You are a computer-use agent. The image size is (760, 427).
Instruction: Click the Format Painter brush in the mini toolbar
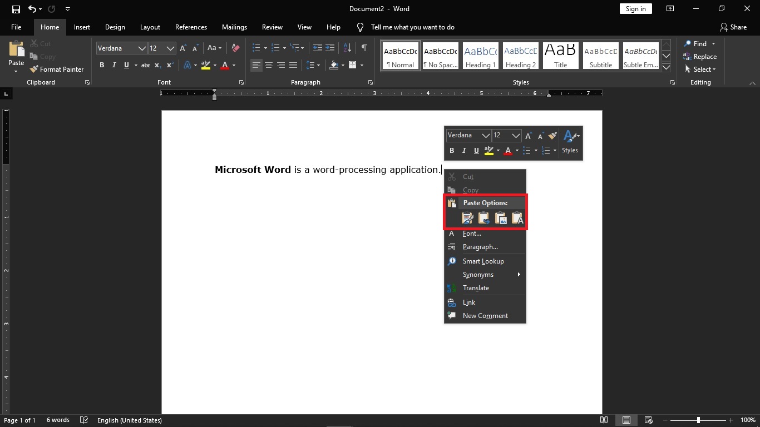(552, 135)
